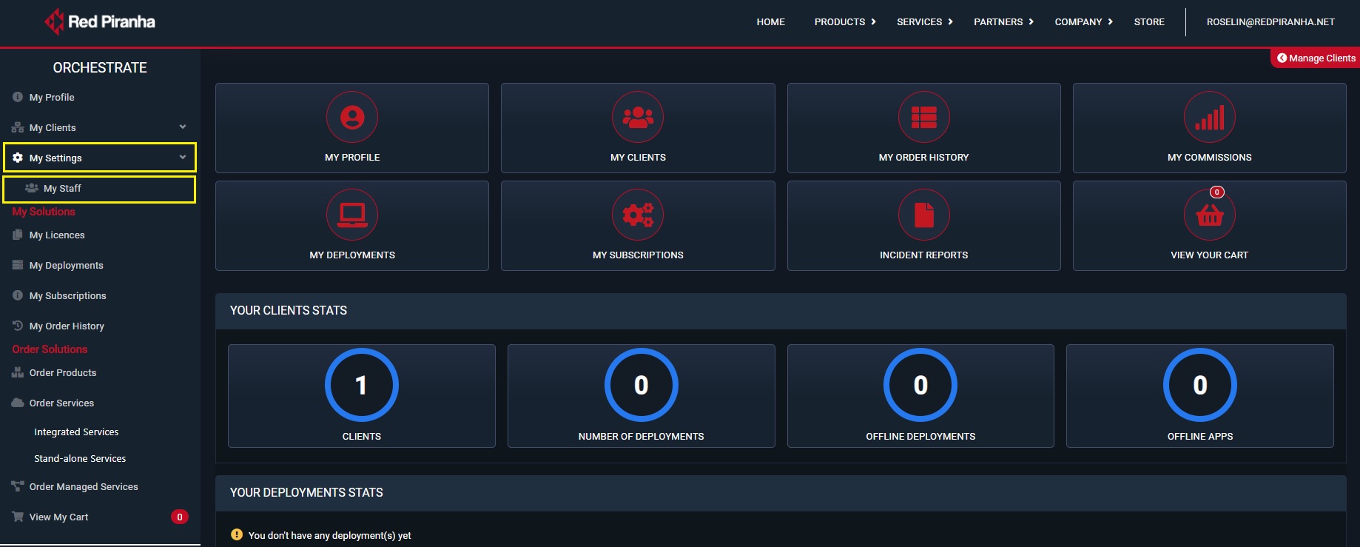Click the sidebar My Deployments server icon

(x=18, y=265)
